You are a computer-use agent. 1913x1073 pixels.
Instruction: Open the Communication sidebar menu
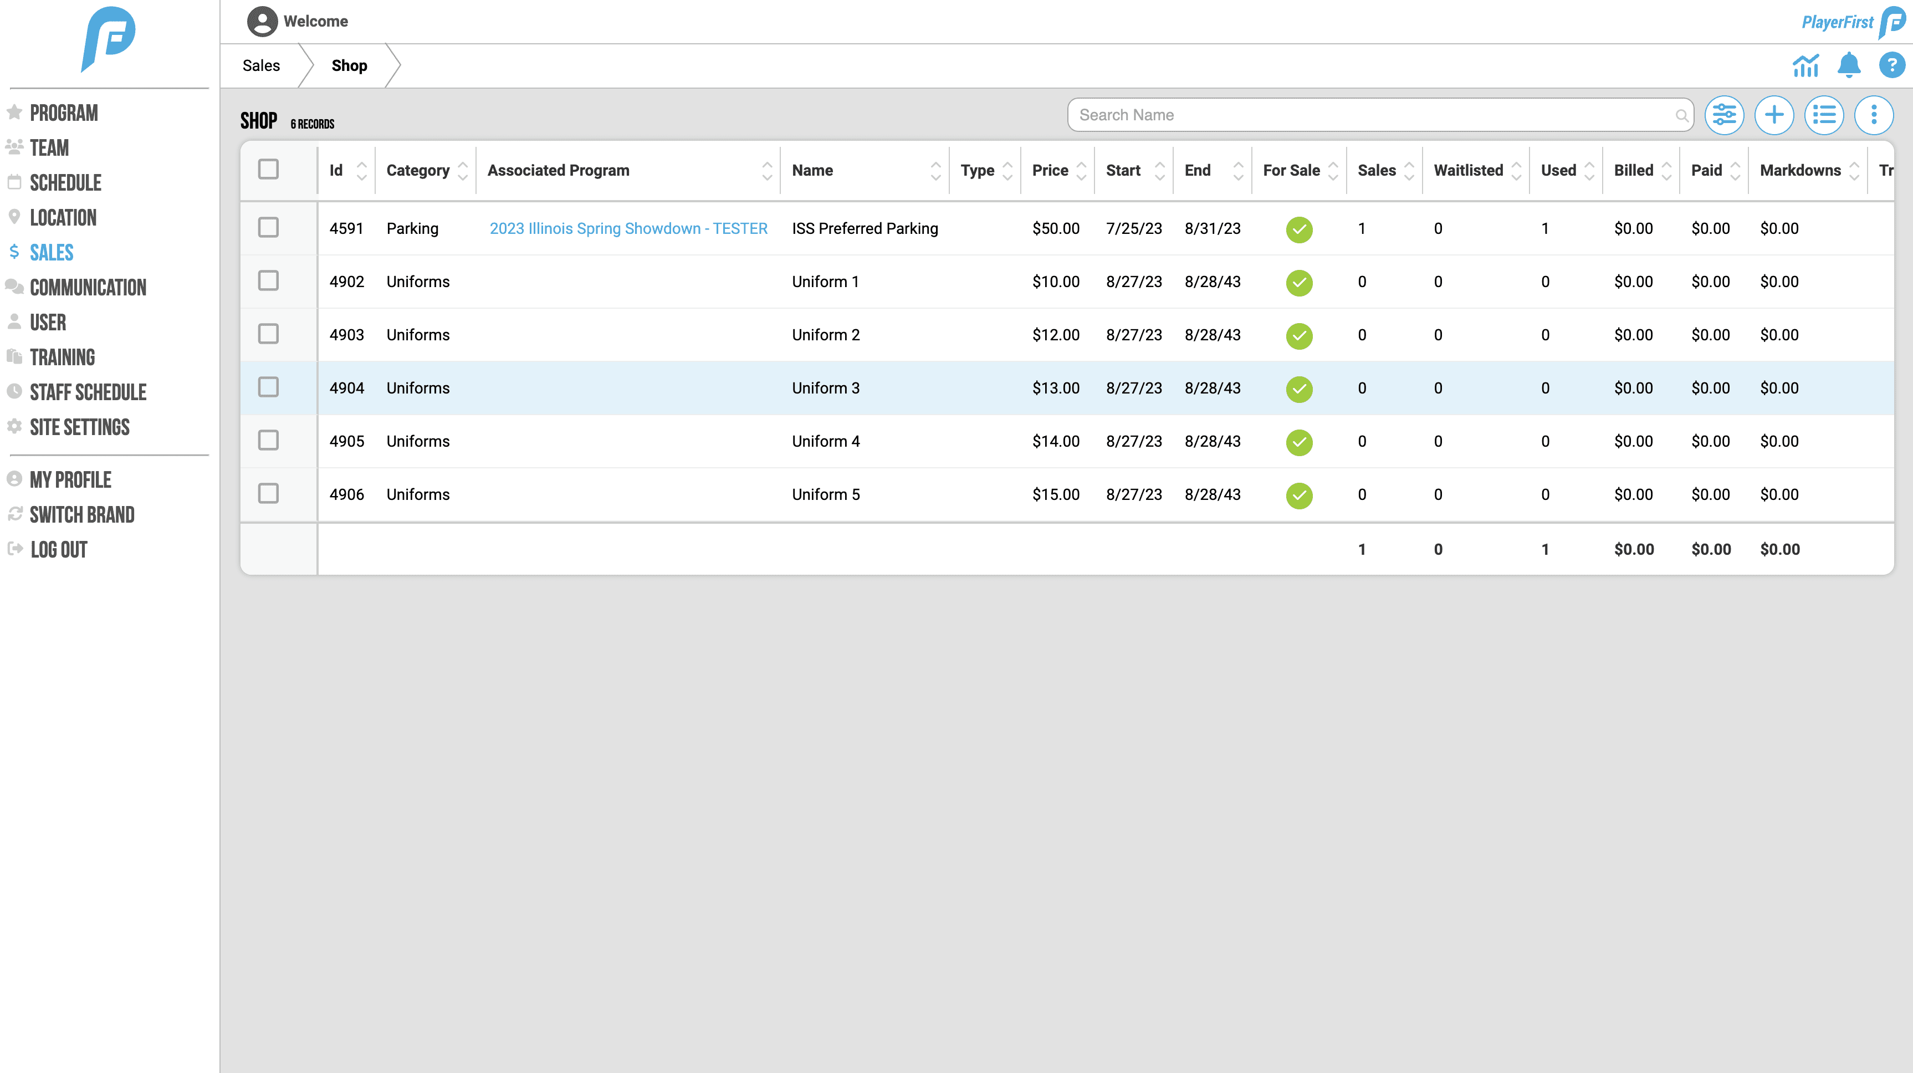(88, 287)
